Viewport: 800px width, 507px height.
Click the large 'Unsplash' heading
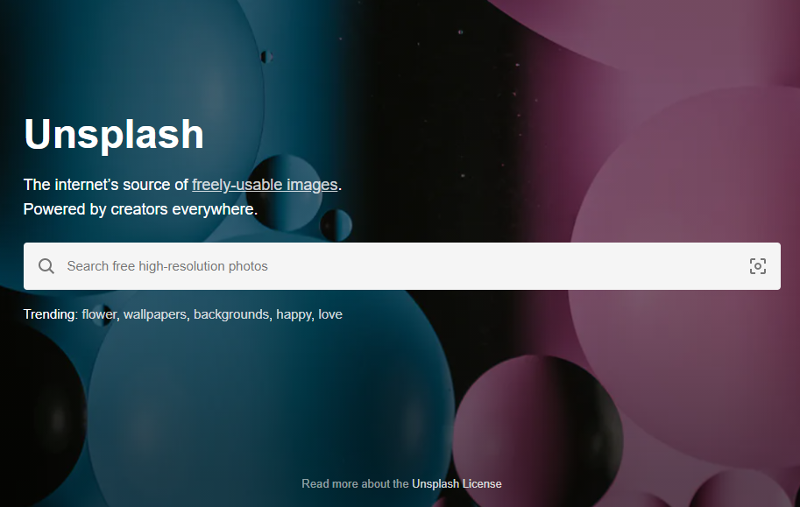pyautogui.click(x=114, y=134)
